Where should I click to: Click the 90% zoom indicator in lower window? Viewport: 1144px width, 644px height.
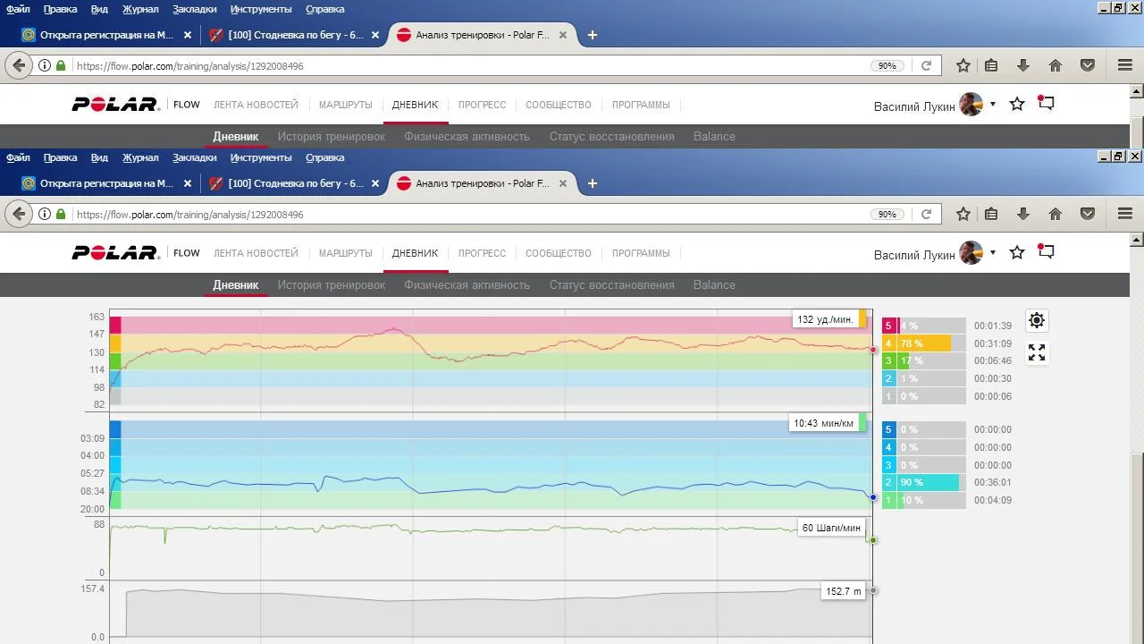[x=887, y=215]
